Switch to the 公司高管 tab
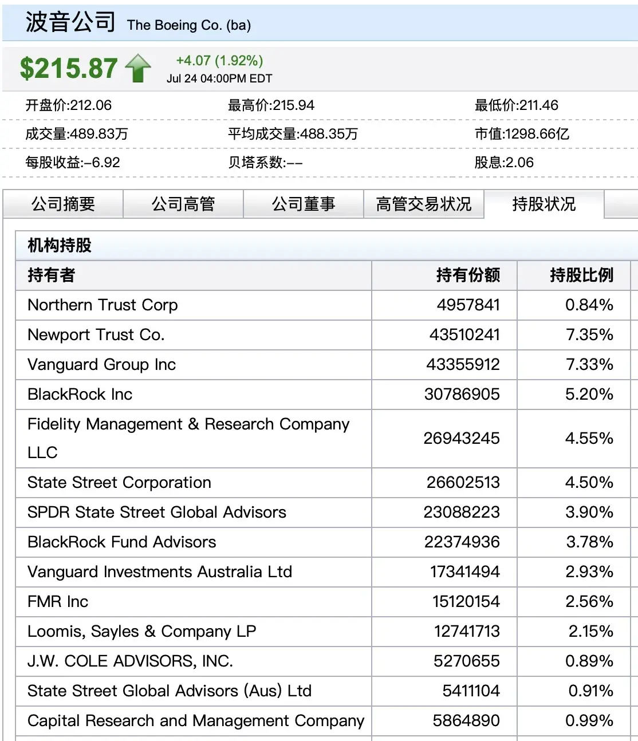The image size is (638, 741). (x=183, y=204)
